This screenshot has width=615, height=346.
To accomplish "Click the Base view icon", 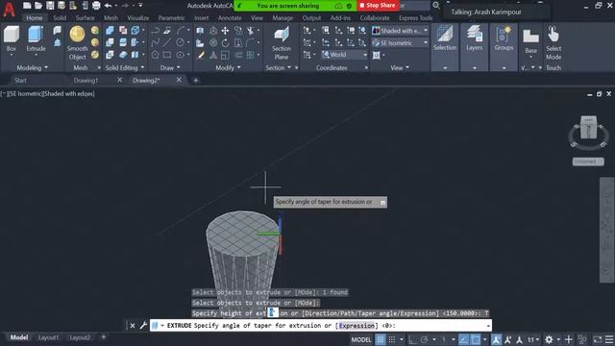I will coord(530,37).
